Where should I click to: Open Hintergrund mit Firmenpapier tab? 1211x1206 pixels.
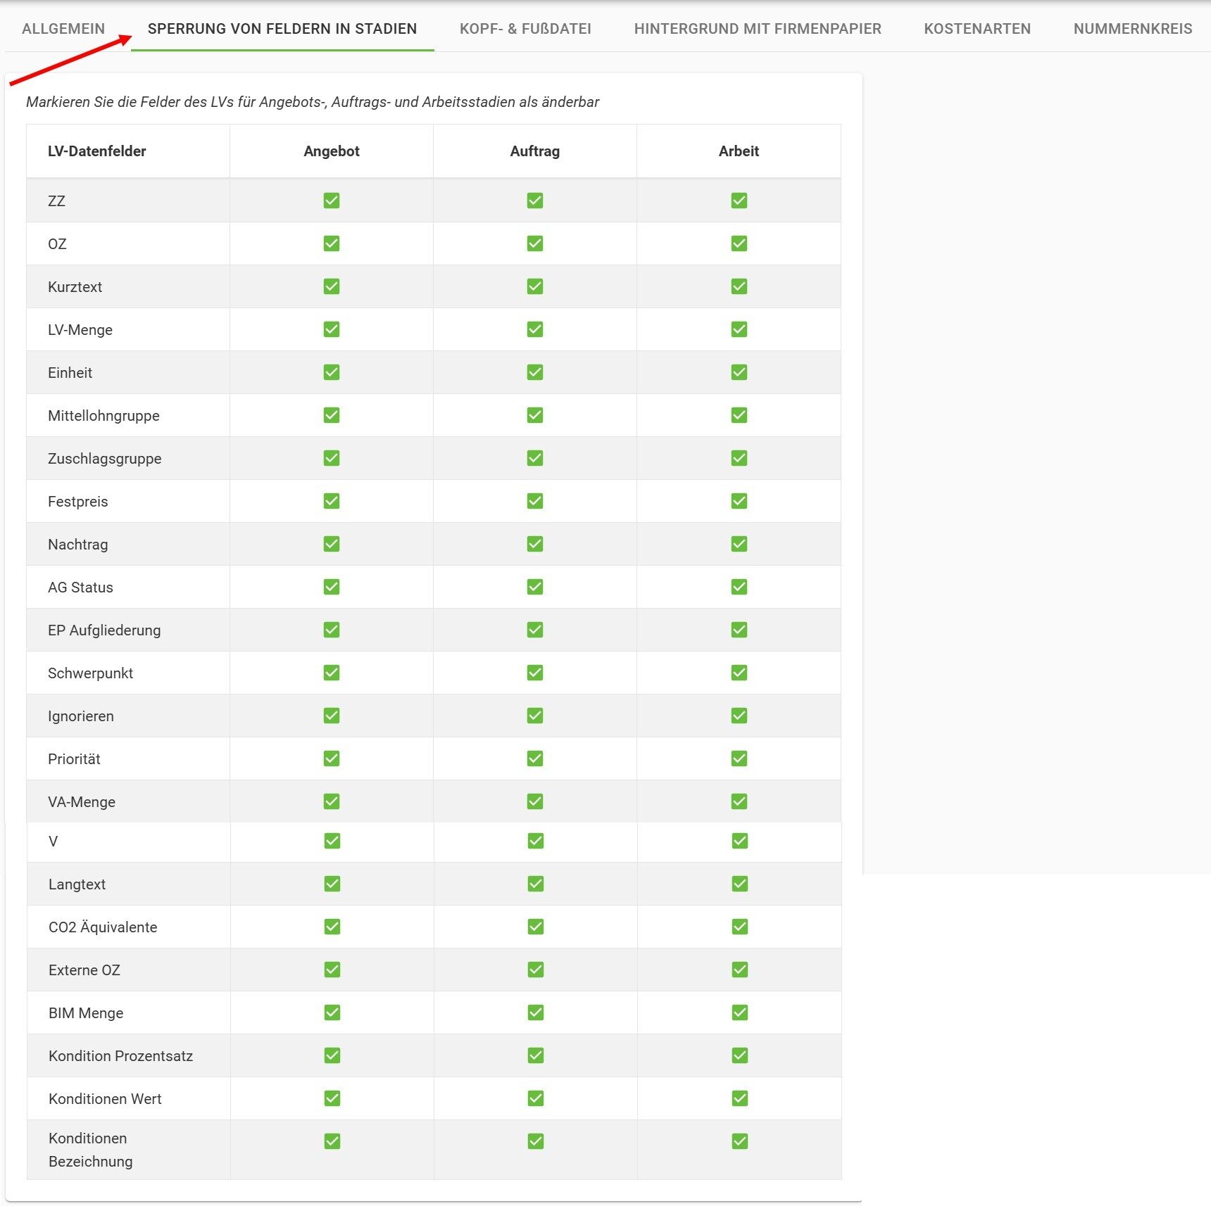point(758,29)
